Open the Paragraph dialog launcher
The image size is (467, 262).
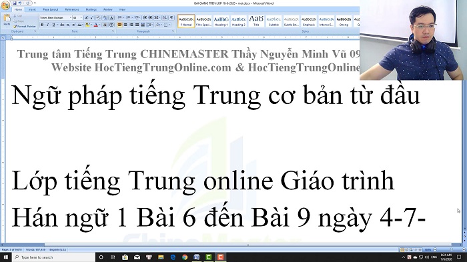tap(173, 31)
